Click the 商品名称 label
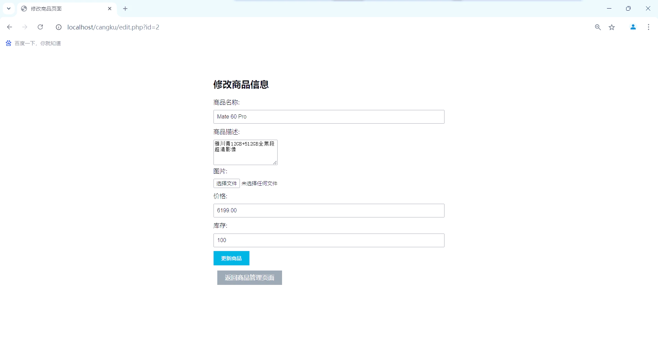 click(227, 102)
